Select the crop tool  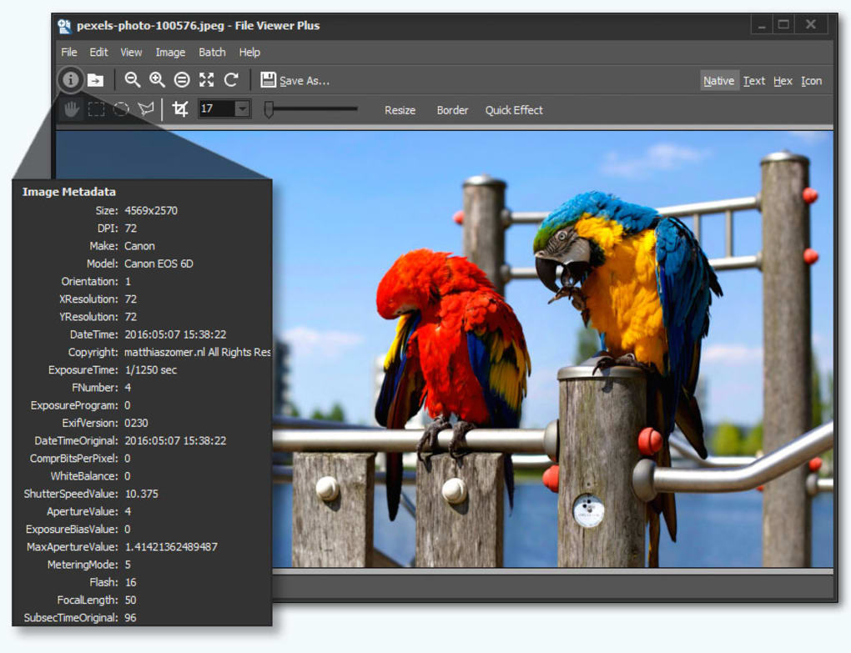[x=179, y=109]
